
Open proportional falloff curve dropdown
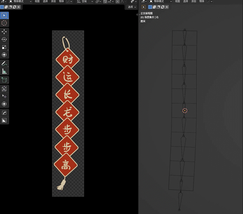point(123,2)
